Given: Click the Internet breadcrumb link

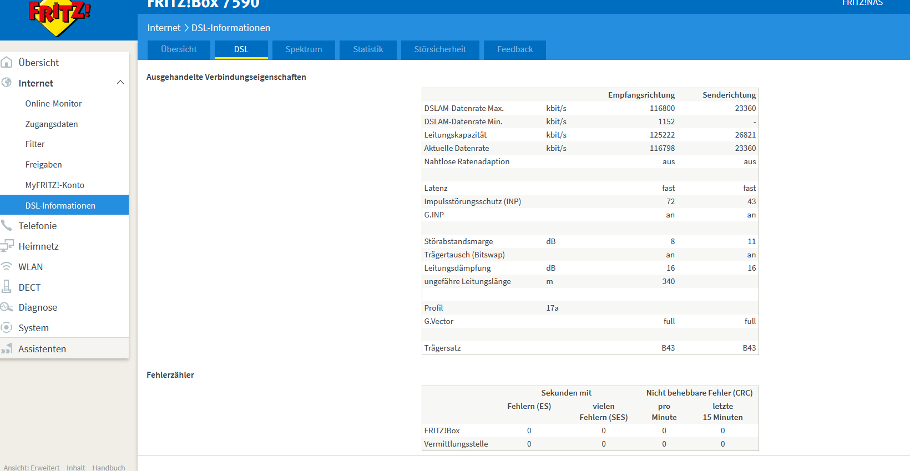Looking at the screenshot, I should coord(164,28).
